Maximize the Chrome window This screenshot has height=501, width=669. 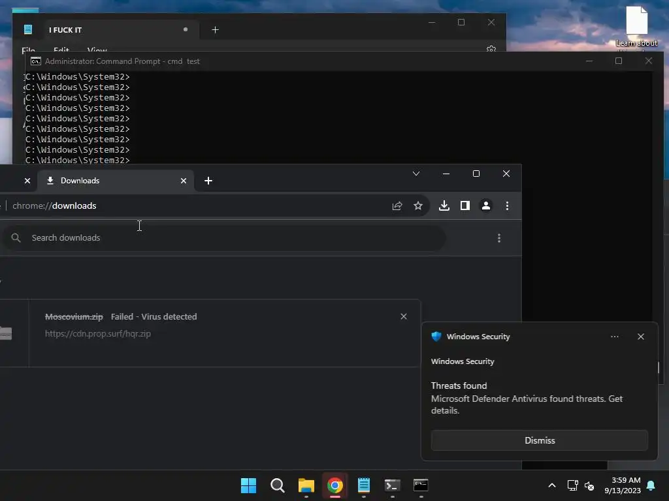click(476, 174)
